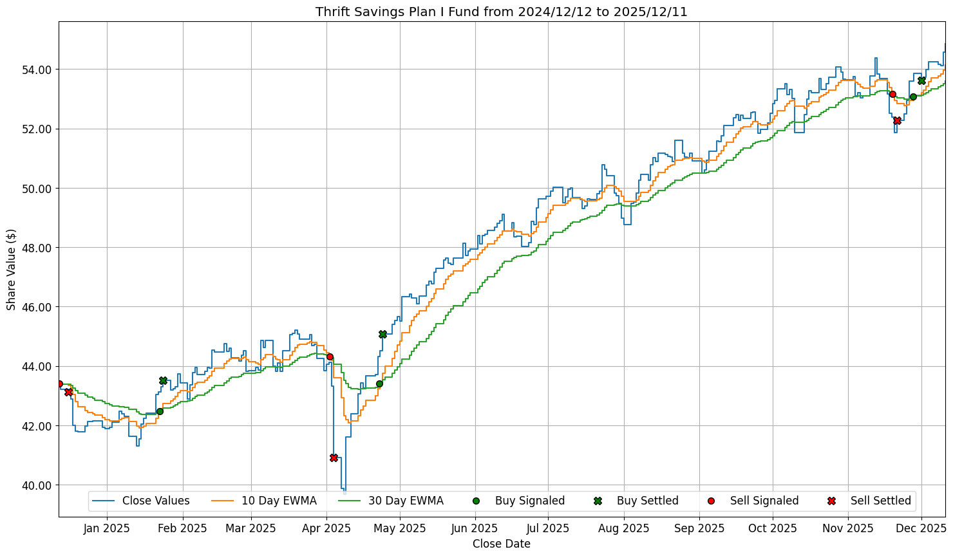The width and height of the screenshot is (953, 556).
Task: Click the Jul 2025 x-axis tick label
Action: coord(548,528)
